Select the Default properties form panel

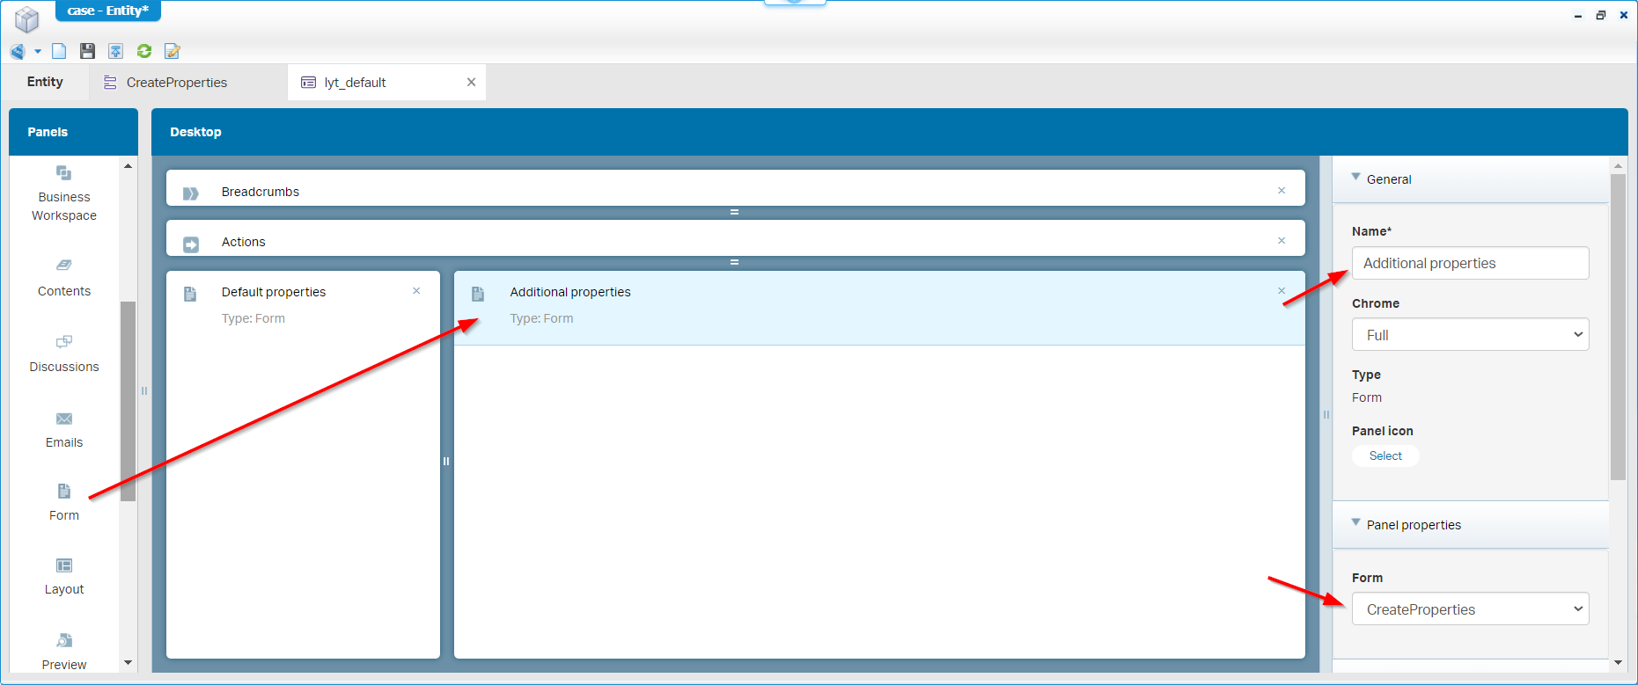click(x=273, y=292)
